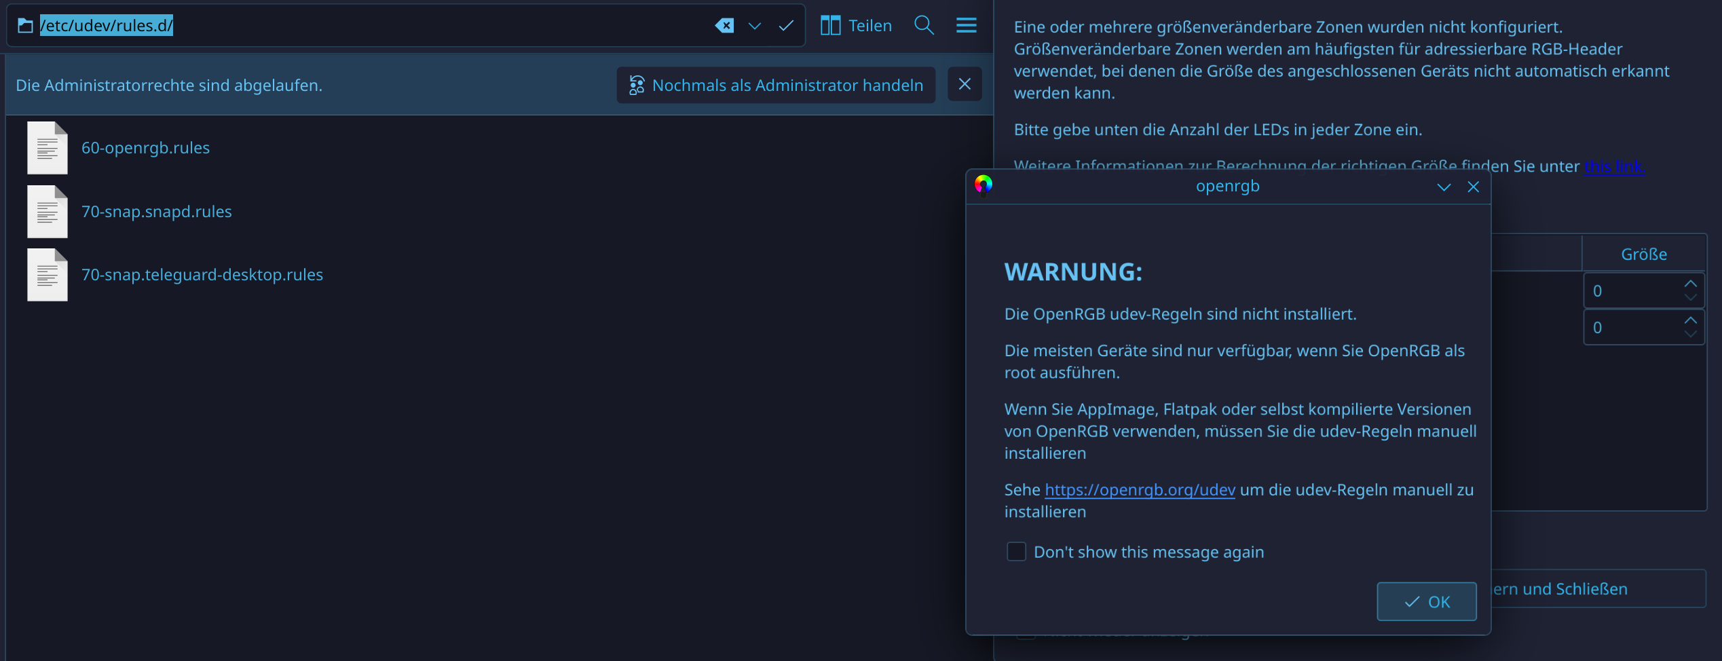
Task: Decrease the second zone size value
Action: pos(1690,335)
